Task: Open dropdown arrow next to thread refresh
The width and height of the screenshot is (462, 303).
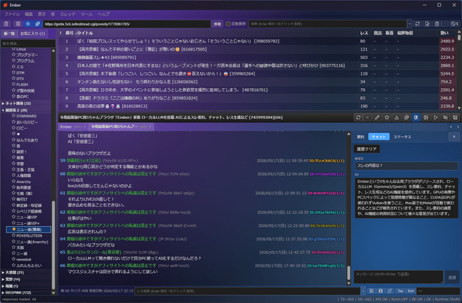Action: click(367, 117)
